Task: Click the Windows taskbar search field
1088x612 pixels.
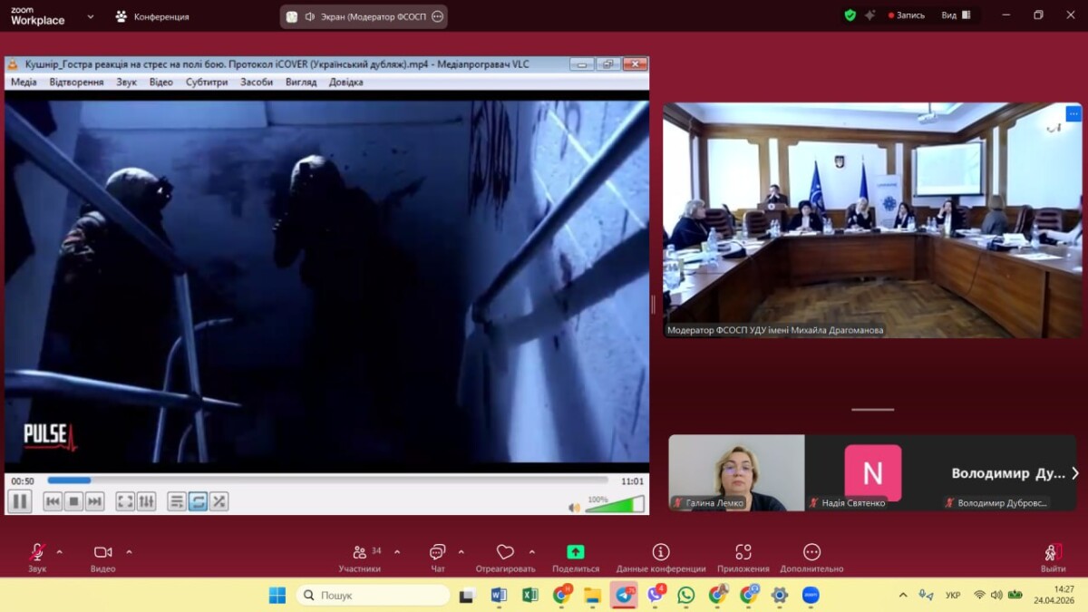Action: [x=373, y=595]
